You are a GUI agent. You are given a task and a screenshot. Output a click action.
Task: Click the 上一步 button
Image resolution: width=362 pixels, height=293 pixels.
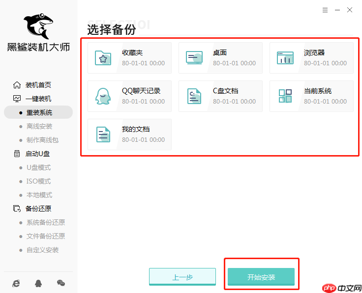(x=182, y=277)
